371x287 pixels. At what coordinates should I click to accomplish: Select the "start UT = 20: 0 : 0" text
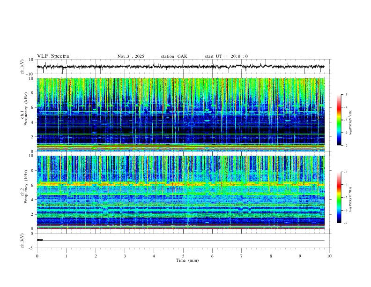pyautogui.click(x=226, y=56)
